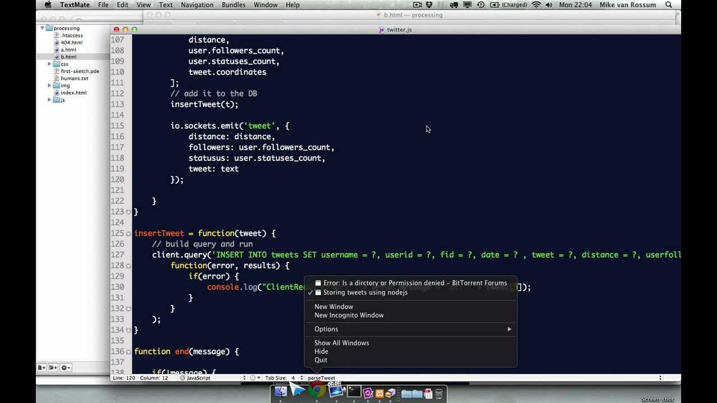Select humans.txt file
Viewport: 717px width, 403px height.
tap(75, 78)
